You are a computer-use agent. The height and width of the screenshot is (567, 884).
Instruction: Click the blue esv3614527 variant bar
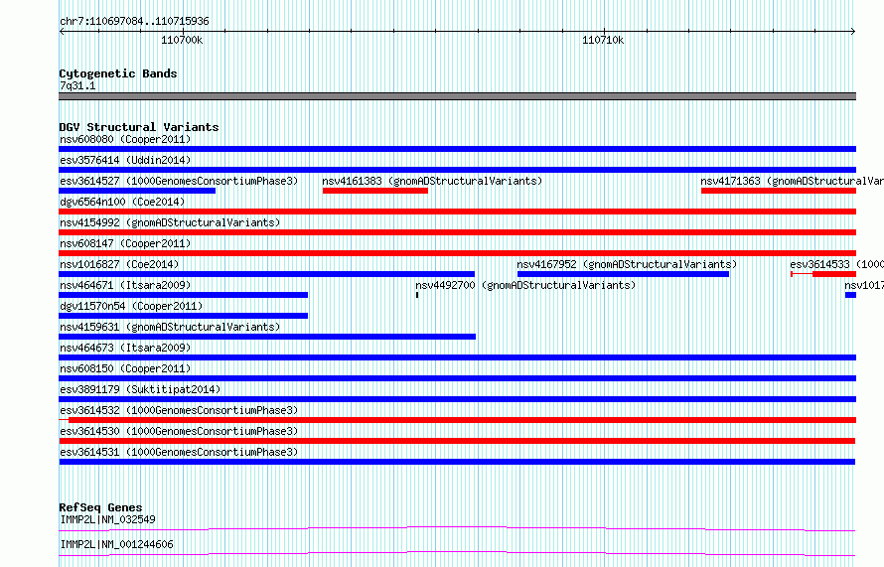coord(137,191)
